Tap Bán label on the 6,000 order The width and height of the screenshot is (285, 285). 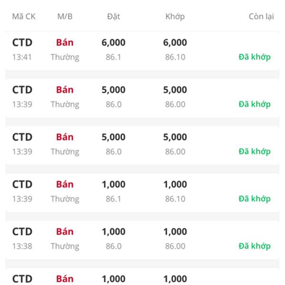(65, 43)
